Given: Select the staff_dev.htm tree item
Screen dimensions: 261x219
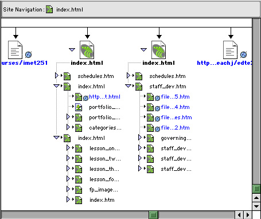Looking at the screenshot, I should click(167, 87).
